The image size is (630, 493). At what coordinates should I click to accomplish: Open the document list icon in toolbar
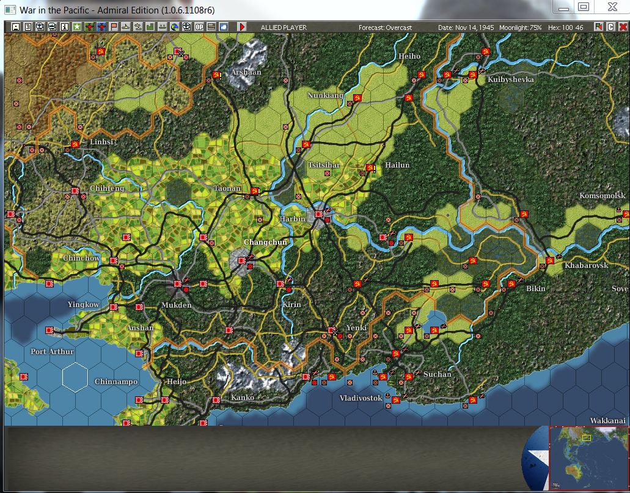coord(28,27)
